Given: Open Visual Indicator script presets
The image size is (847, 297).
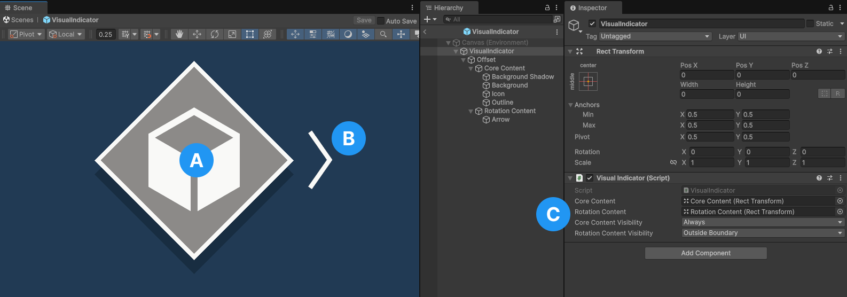Looking at the screenshot, I should pyautogui.click(x=830, y=178).
